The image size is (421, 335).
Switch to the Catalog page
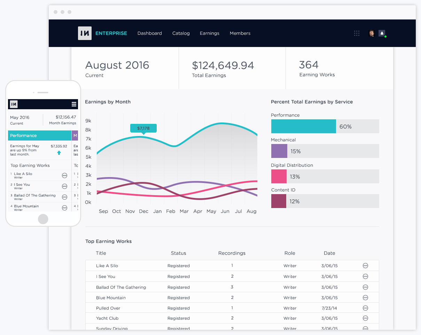pyautogui.click(x=181, y=33)
